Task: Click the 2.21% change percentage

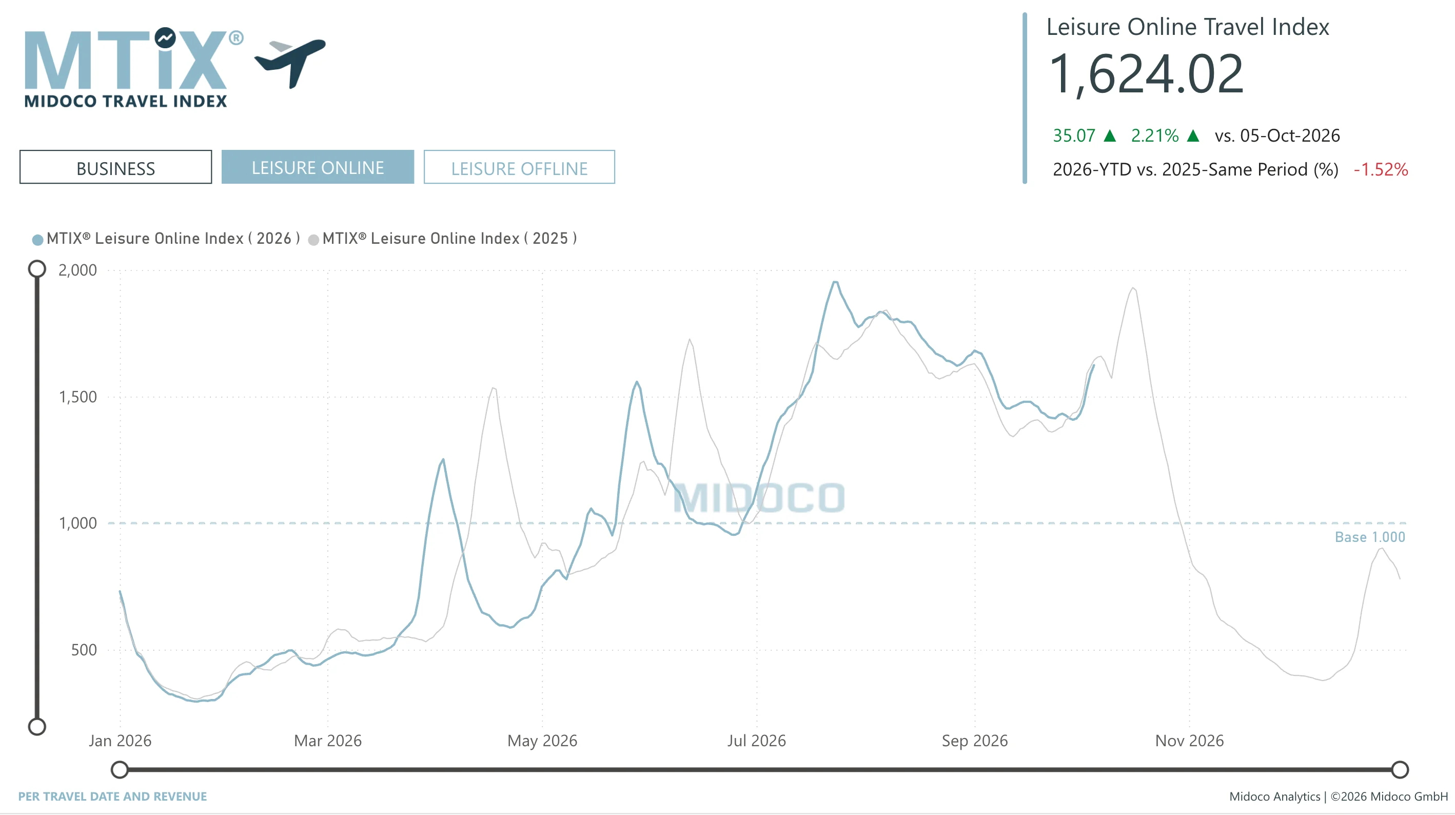Action: [1154, 135]
